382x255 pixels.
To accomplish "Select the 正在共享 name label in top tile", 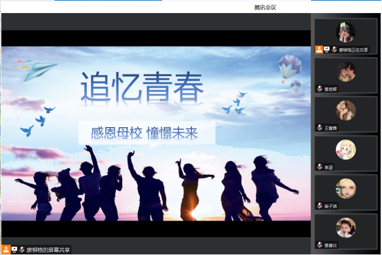I will [353, 50].
